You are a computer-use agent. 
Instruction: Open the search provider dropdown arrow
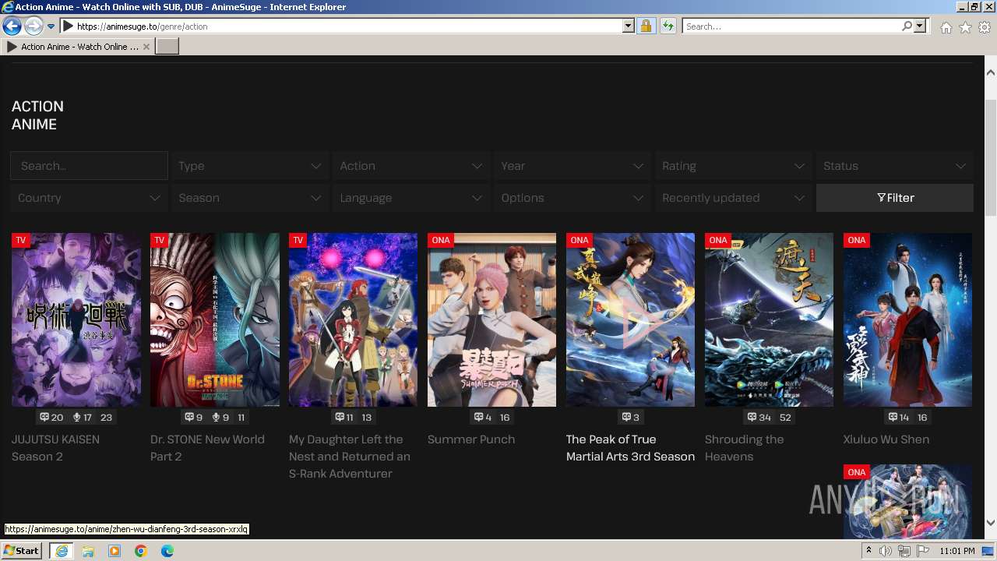(x=920, y=26)
